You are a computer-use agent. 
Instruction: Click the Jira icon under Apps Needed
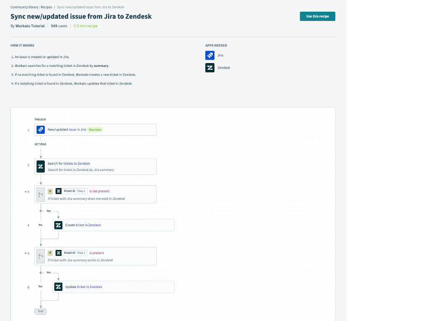(209, 55)
